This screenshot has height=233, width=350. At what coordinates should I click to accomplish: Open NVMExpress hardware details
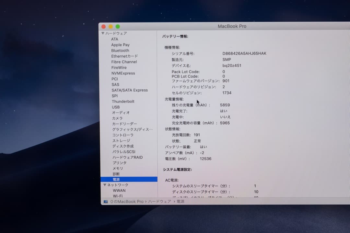point(123,73)
